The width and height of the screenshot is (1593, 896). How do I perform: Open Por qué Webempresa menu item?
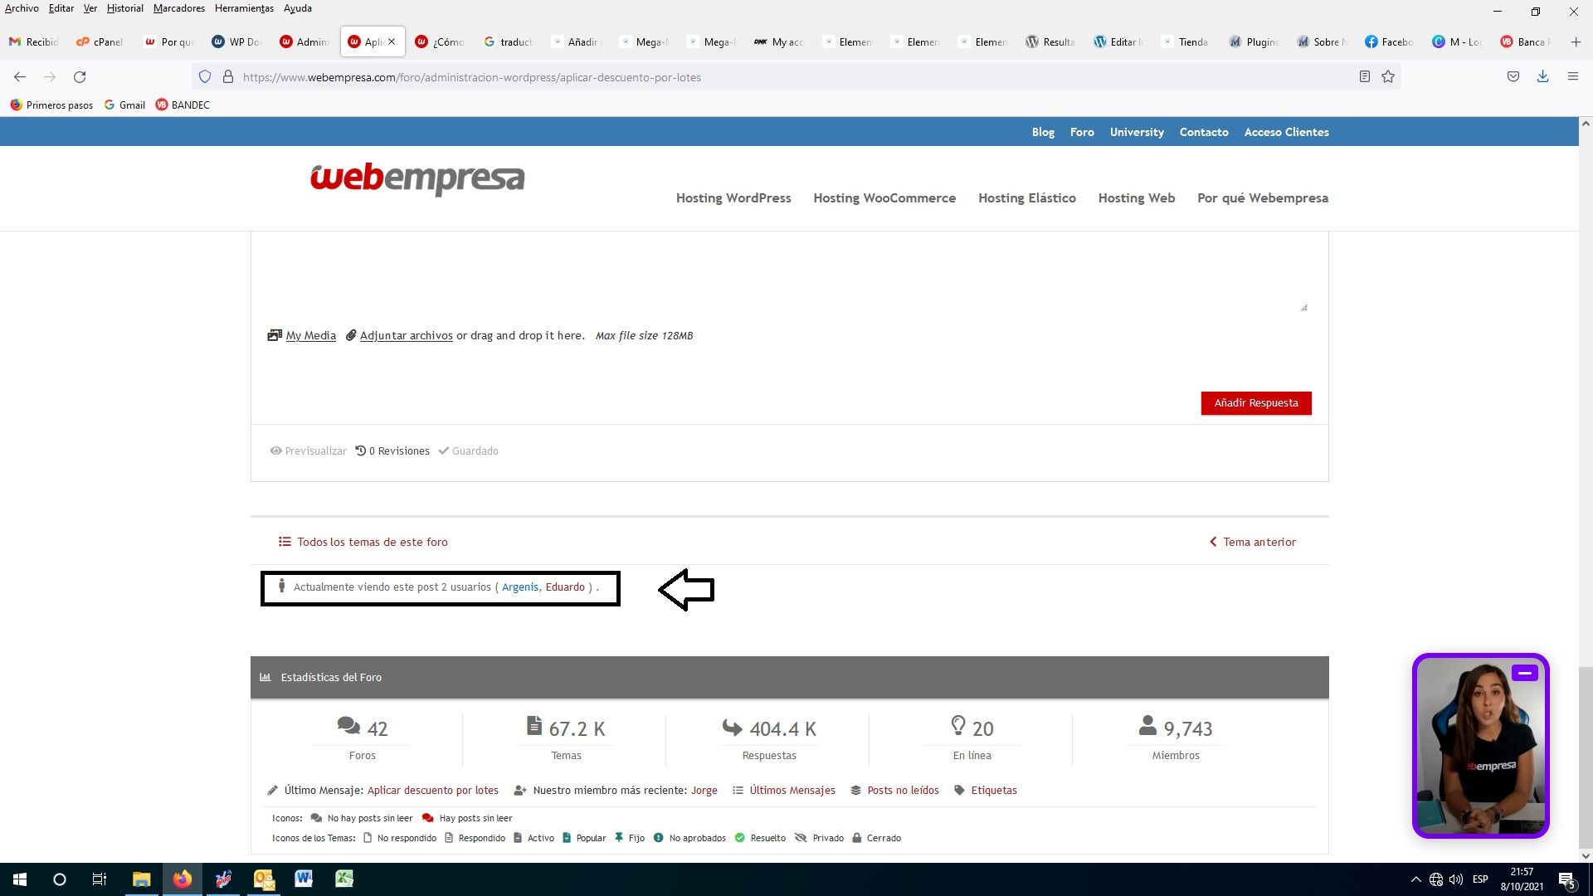click(x=1263, y=197)
